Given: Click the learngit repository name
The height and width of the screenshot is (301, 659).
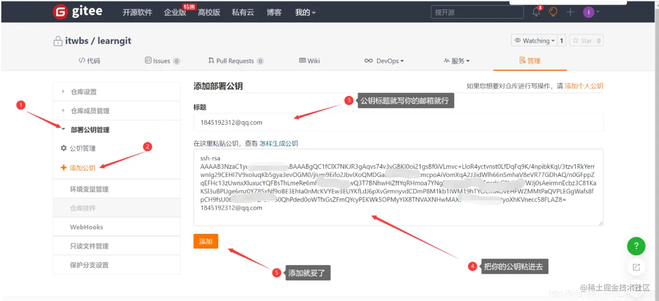Looking at the screenshot, I should [x=114, y=41].
